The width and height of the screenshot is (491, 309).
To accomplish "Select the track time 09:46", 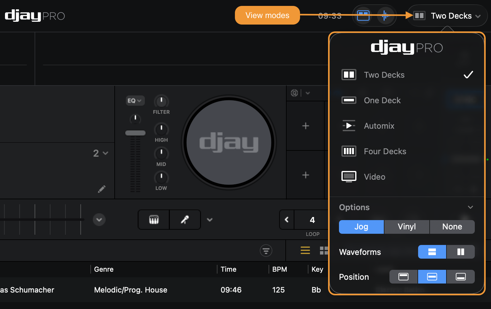I will (231, 290).
